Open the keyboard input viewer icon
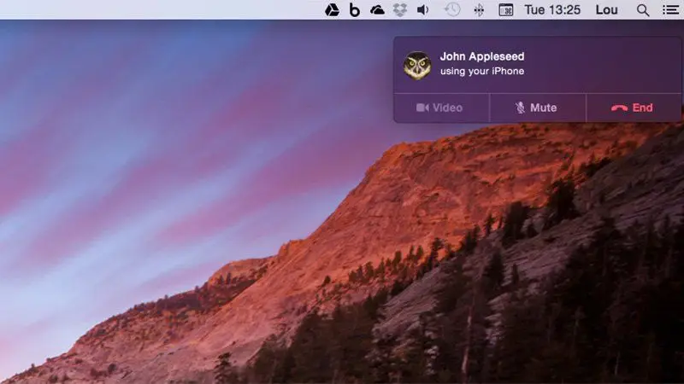684x384 pixels. (x=506, y=10)
